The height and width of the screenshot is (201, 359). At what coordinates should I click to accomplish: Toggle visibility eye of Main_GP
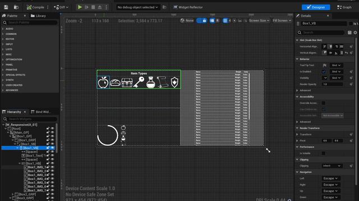[52, 132]
